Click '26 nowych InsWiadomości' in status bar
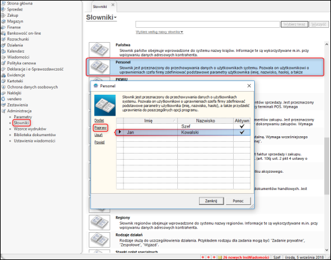 coord(246,258)
